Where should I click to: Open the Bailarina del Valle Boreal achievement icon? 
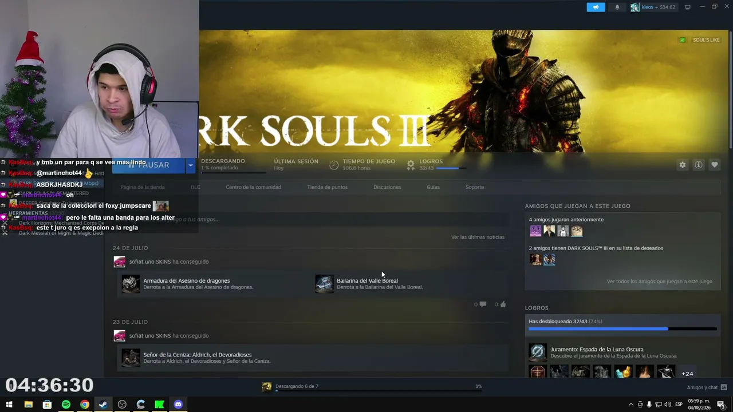click(x=324, y=284)
